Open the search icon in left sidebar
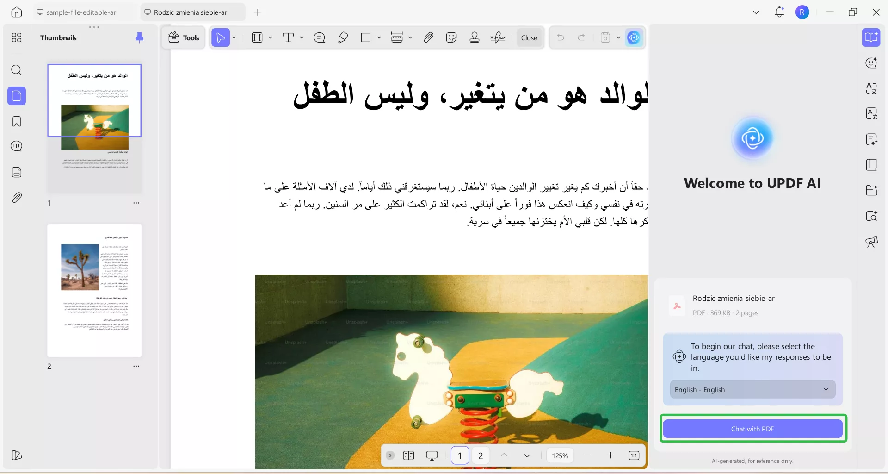Viewport: 888px width, 474px height. (17, 70)
